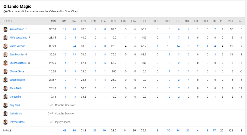View team total 17 turnovers
The width and height of the screenshot is (247, 135).
click(214, 130)
